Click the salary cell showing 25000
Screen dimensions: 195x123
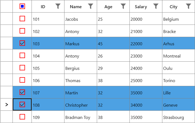coord(136,81)
